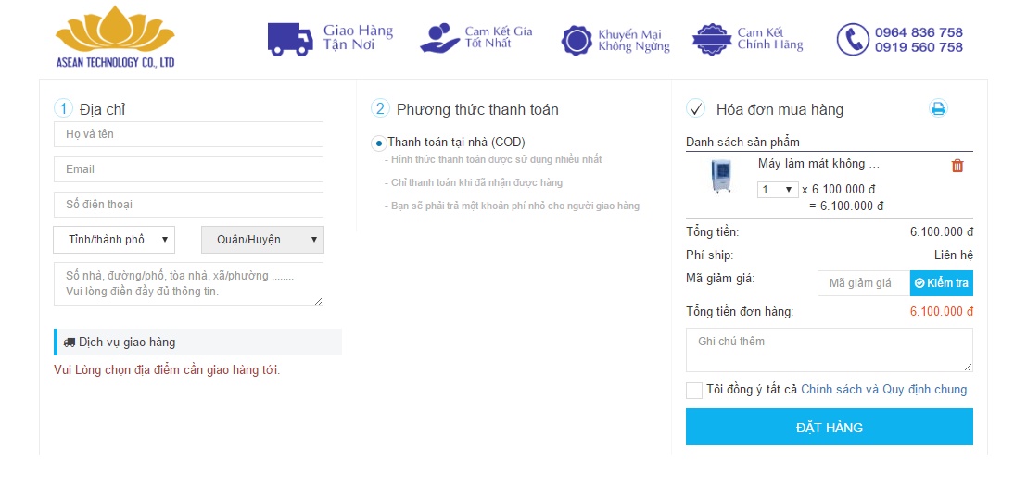1027x486 pixels.
Task: Open the Chính sách và Quy định chung link
Action: (x=883, y=390)
